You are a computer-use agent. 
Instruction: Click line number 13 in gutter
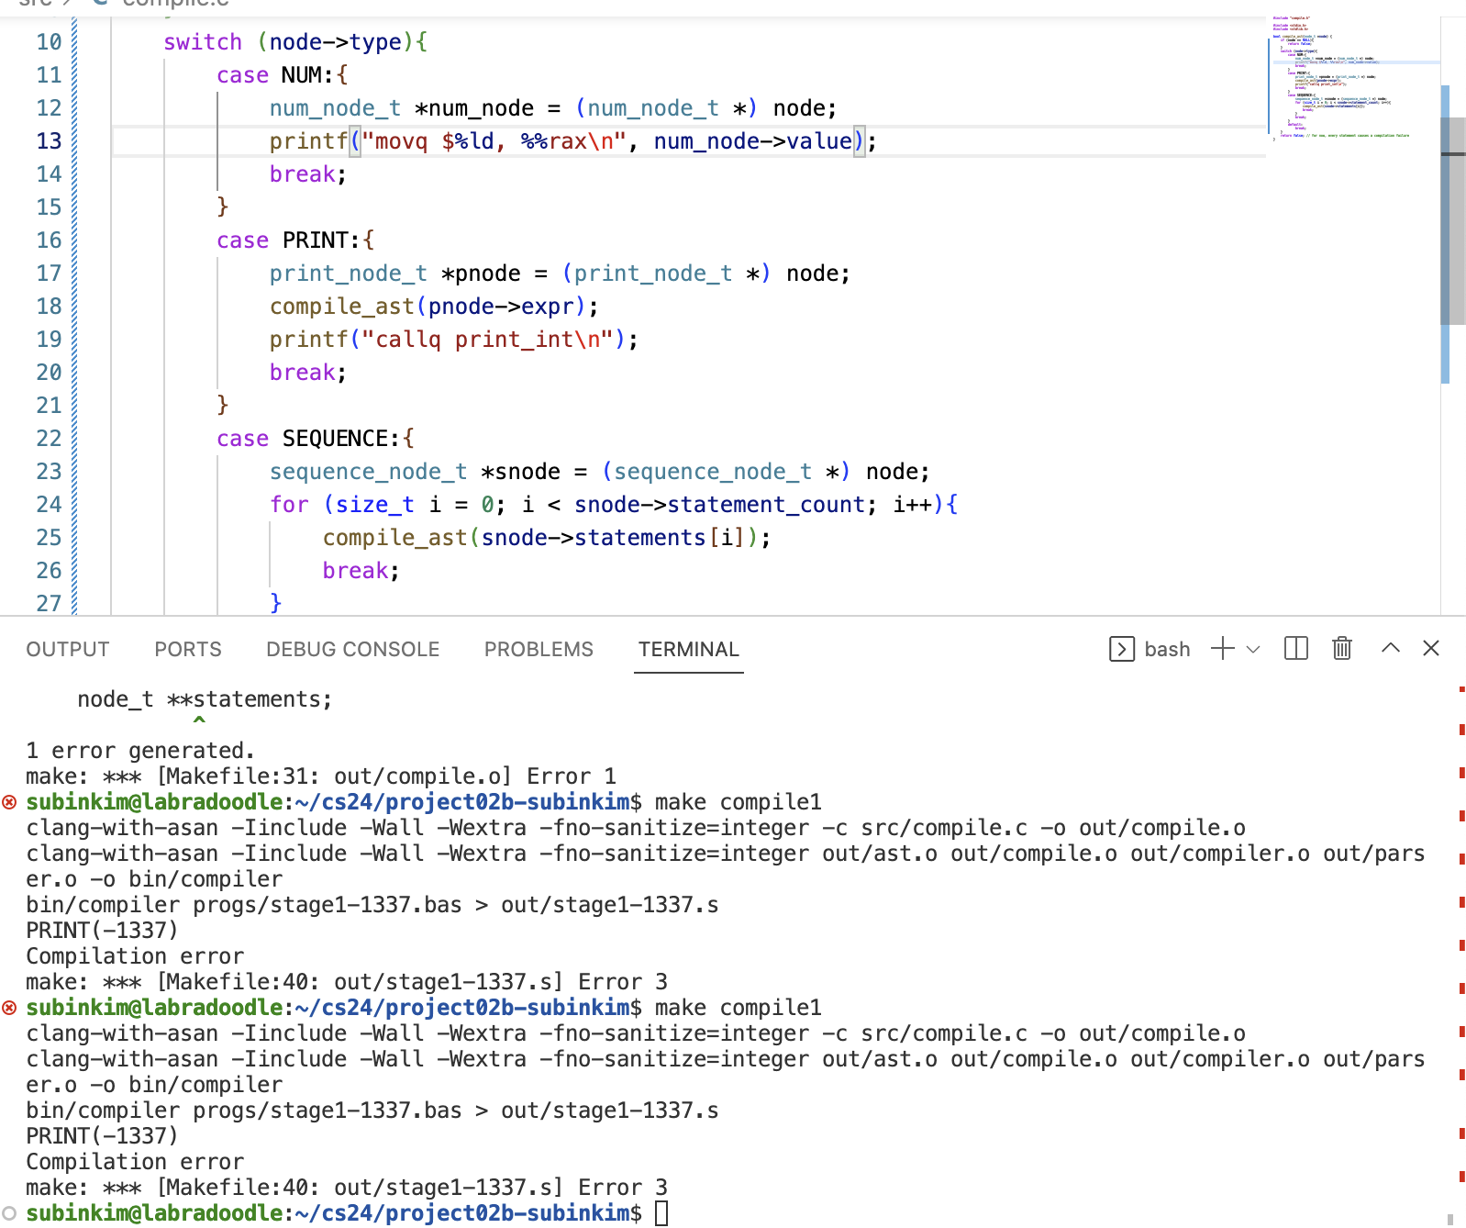pos(49,141)
